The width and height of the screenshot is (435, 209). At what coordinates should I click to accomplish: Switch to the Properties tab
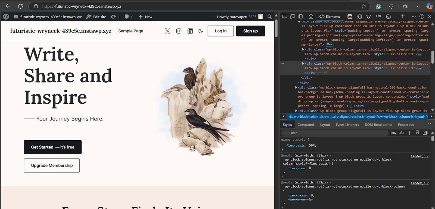[x=406, y=125]
